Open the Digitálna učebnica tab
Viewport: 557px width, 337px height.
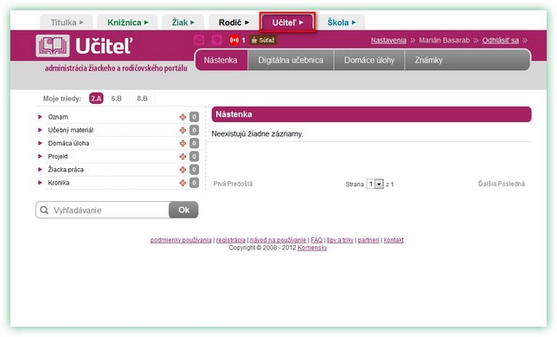[291, 60]
